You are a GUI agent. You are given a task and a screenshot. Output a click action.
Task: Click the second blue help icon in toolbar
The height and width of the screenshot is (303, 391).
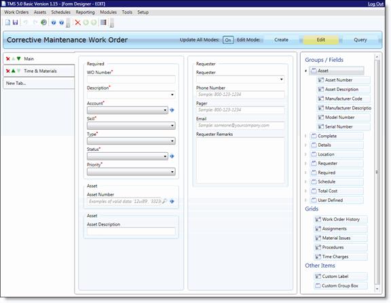click(x=62, y=22)
